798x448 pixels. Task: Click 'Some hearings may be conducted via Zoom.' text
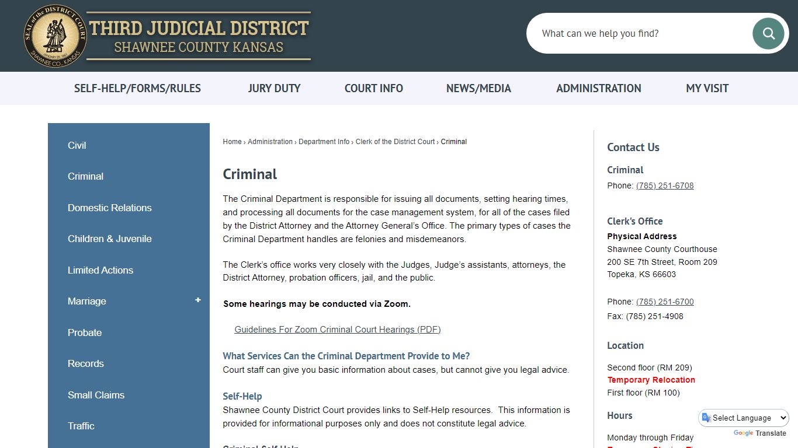(x=317, y=304)
